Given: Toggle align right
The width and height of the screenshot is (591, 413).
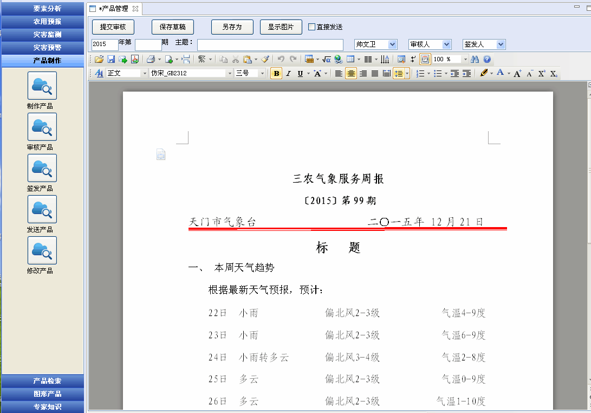Looking at the screenshot, I should click(363, 74).
